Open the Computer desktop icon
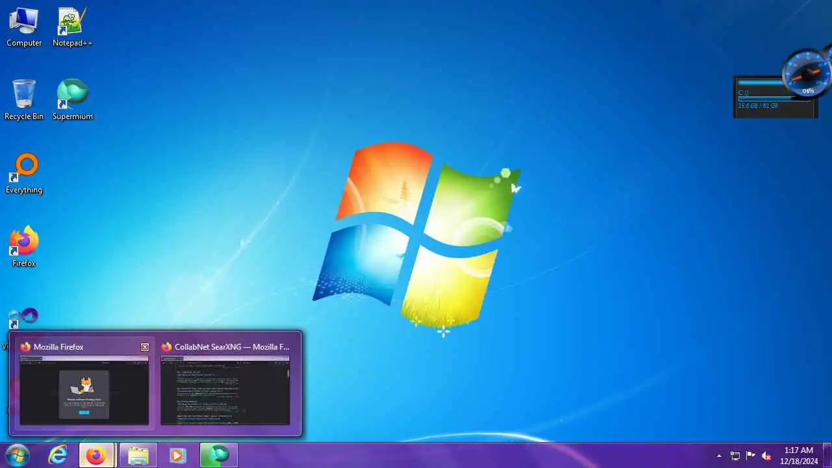 click(x=24, y=27)
